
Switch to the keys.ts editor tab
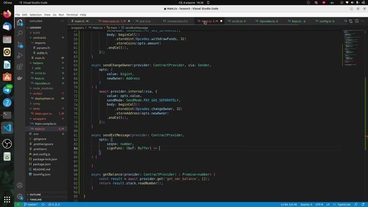[297, 21]
